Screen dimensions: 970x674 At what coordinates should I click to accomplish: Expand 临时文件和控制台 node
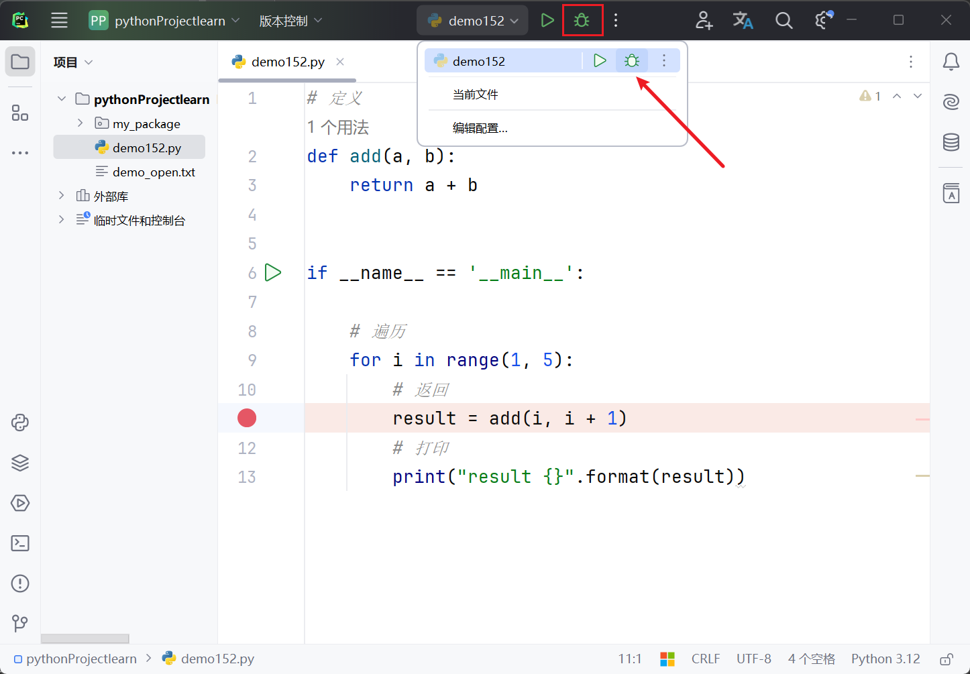point(62,220)
